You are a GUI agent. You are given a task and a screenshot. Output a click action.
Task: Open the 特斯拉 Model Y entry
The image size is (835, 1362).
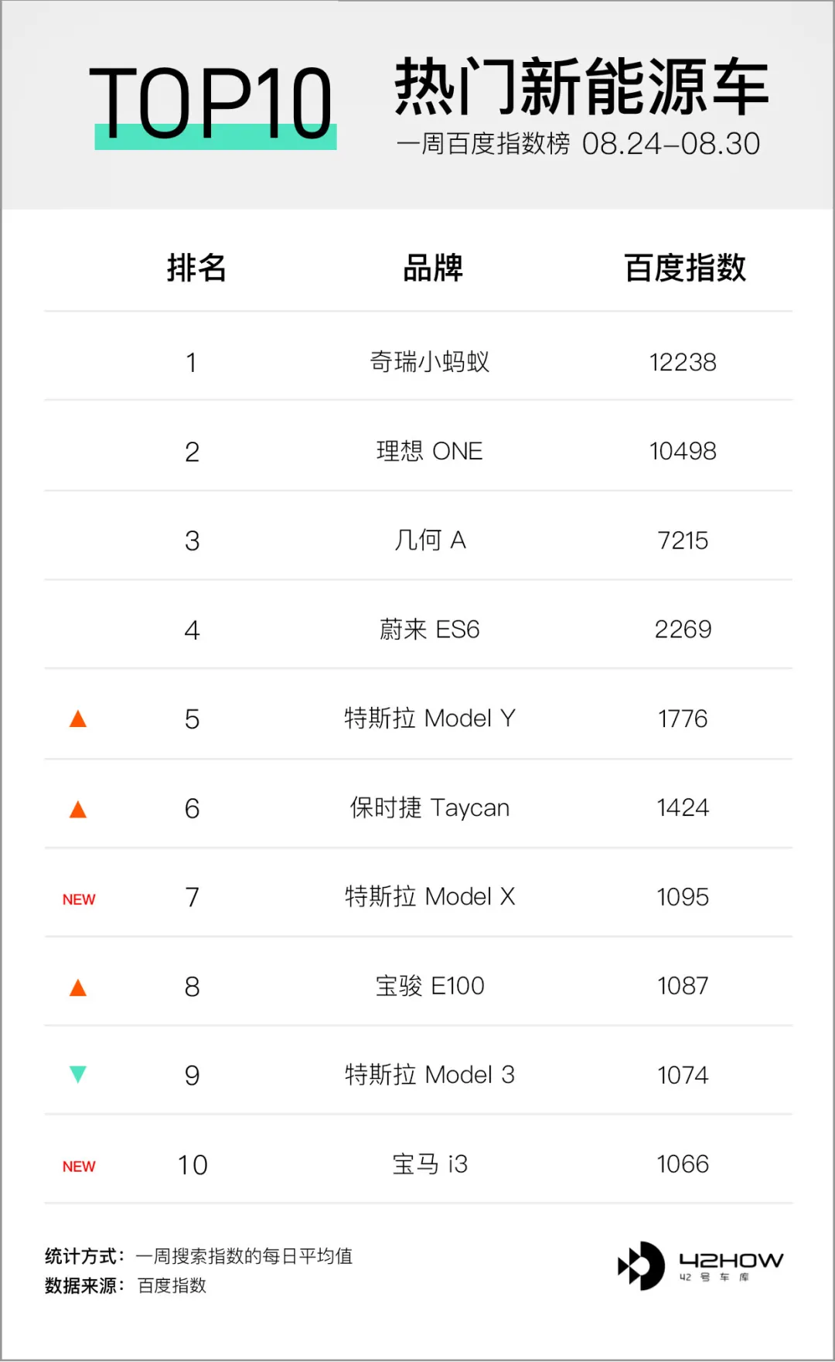coord(429,719)
